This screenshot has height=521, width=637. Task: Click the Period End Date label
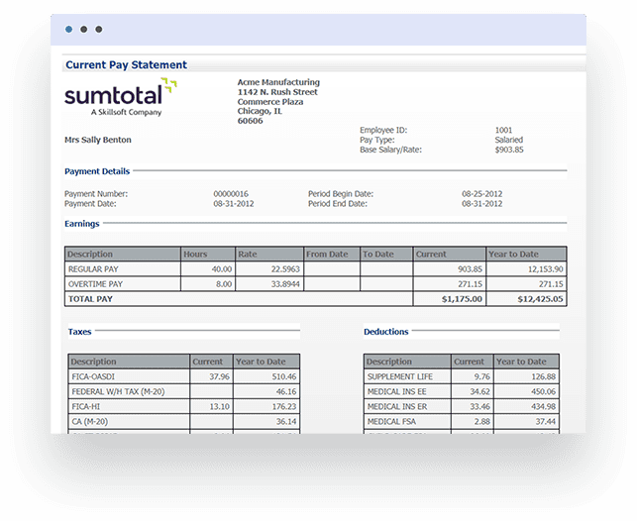pyautogui.click(x=337, y=203)
